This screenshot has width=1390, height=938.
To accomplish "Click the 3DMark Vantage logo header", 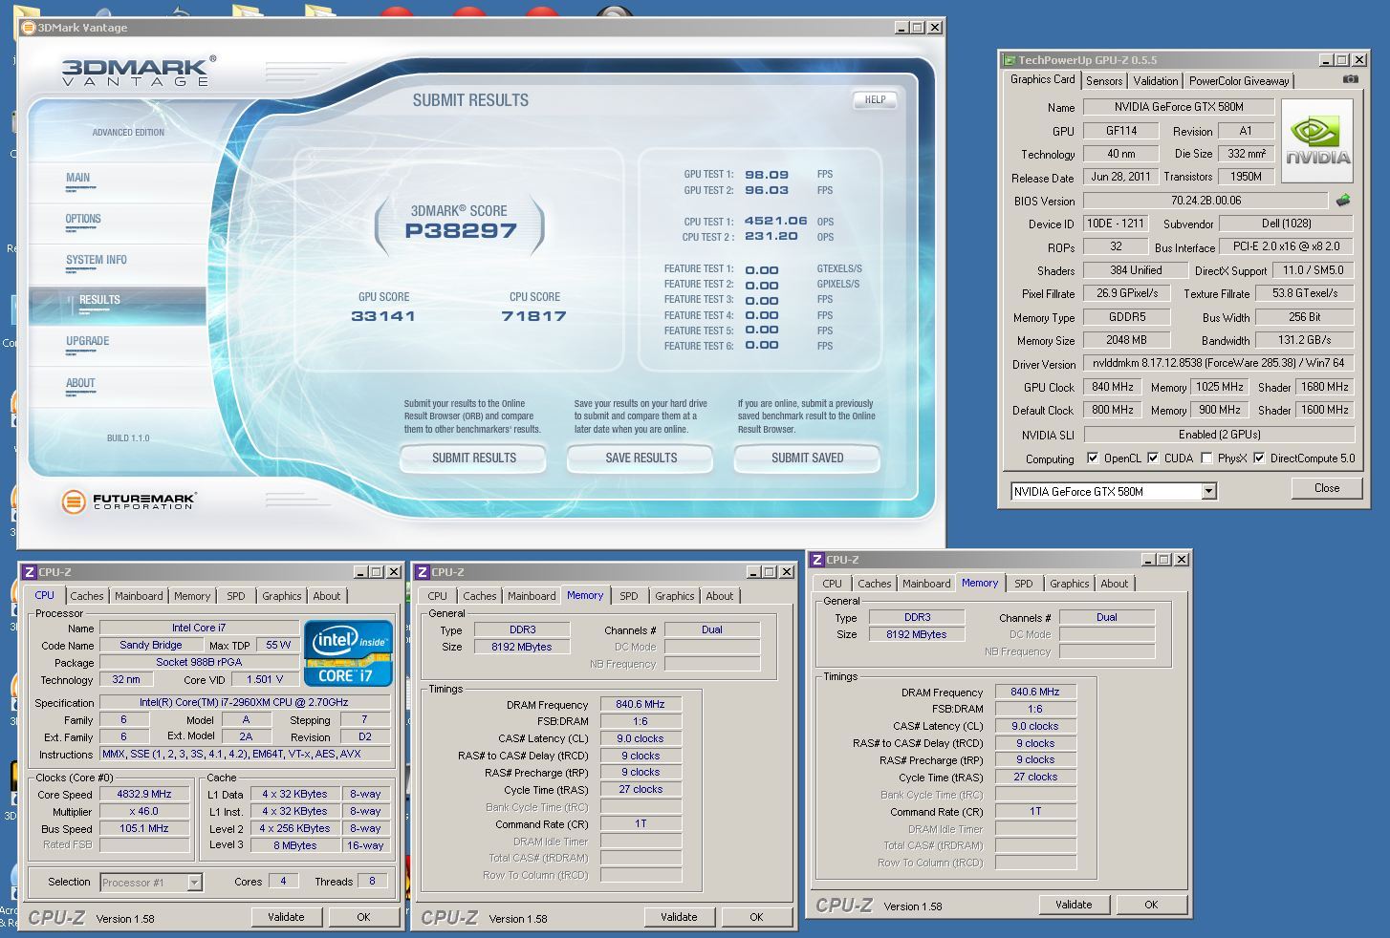I will 139,72.
